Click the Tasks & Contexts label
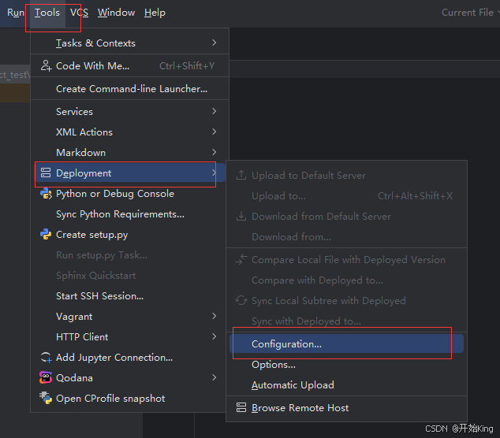This screenshot has height=438, width=500. point(95,43)
